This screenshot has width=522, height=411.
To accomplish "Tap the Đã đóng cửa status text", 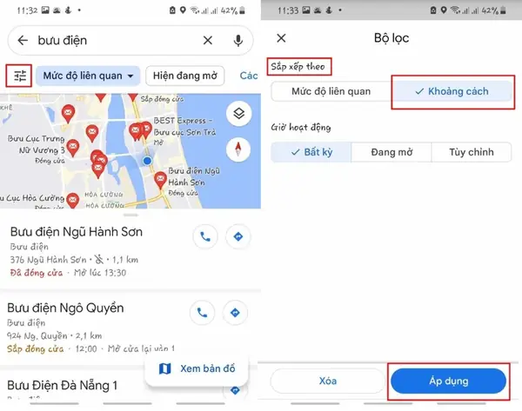I will (37, 273).
